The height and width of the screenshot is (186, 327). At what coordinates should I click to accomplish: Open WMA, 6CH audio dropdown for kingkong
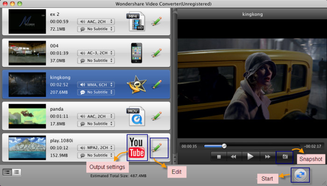tap(96, 85)
